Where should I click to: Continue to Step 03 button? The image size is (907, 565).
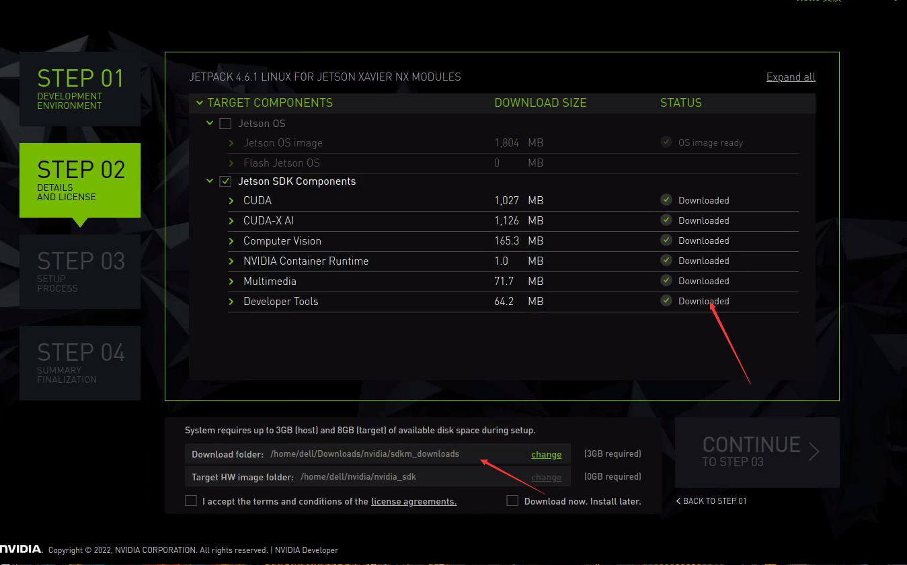(757, 452)
